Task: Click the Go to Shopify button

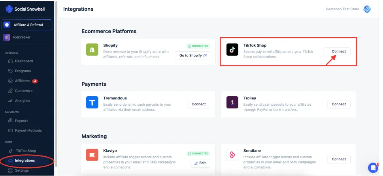Action: click(192, 56)
